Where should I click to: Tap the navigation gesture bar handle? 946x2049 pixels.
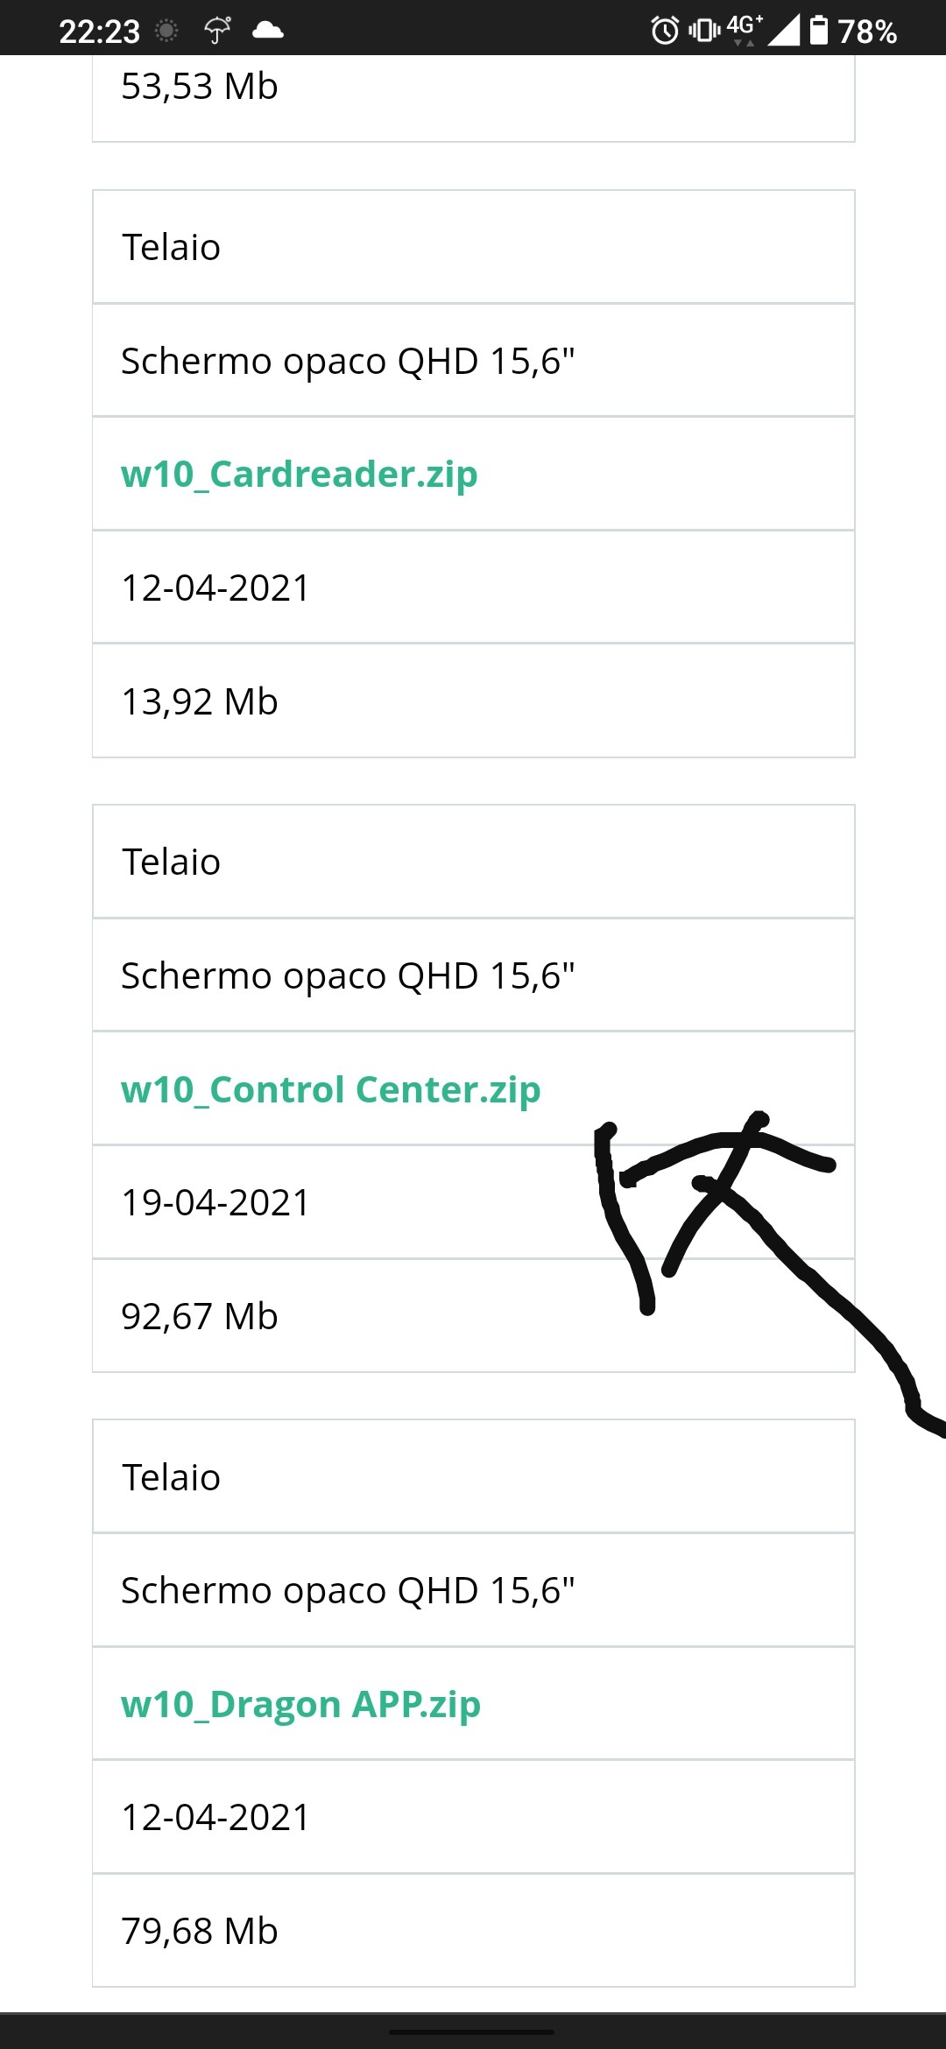pyautogui.click(x=471, y=2031)
